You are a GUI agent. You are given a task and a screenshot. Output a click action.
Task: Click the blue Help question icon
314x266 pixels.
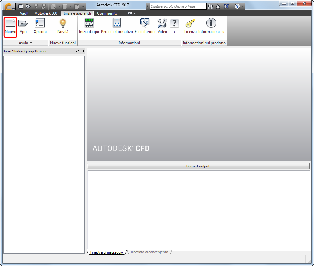237,6
